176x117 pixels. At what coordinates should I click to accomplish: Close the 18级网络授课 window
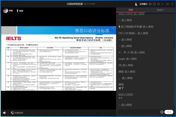point(172,4)
